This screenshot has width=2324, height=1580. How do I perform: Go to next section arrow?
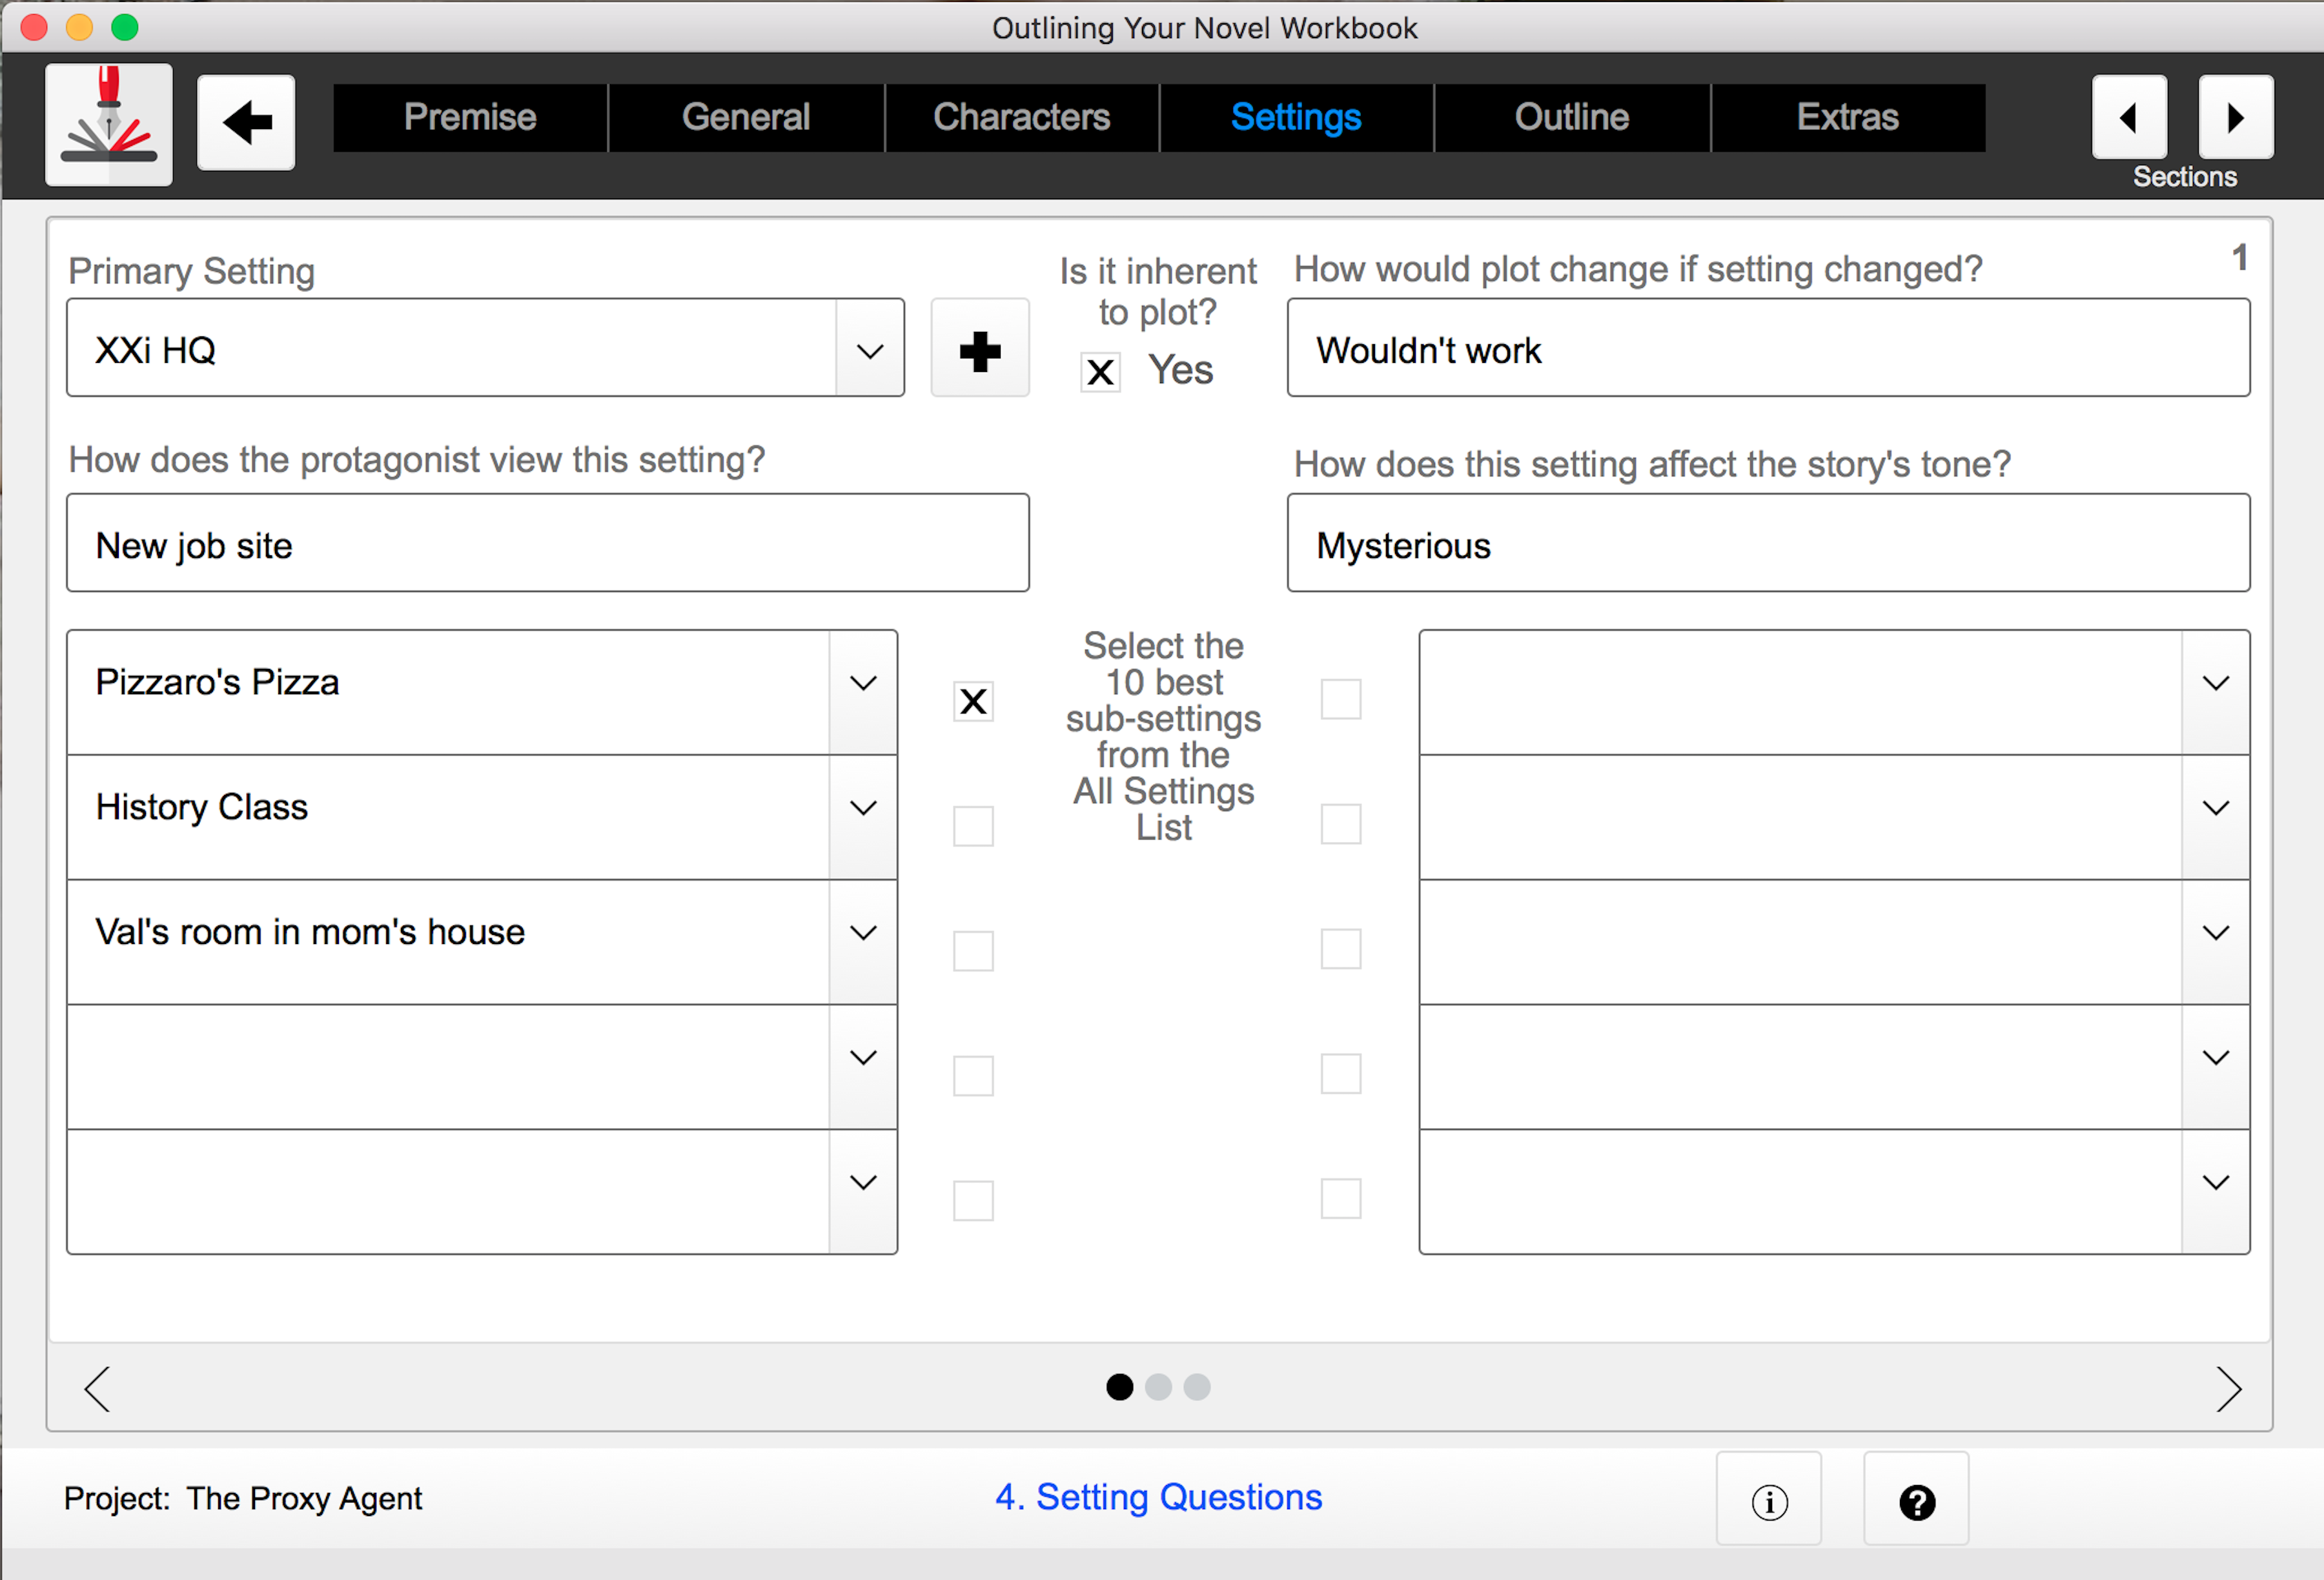click(2235, 118)
